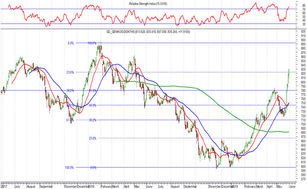Click the 830 price axis label
The image size is (307, 189).
click(304, 69)
